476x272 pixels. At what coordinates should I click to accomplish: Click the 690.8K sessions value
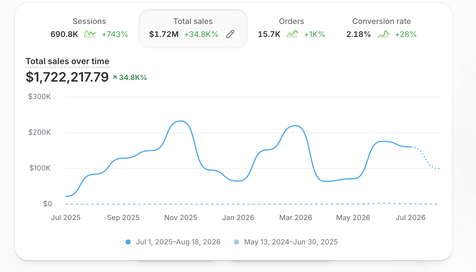[x=64, y=34]
